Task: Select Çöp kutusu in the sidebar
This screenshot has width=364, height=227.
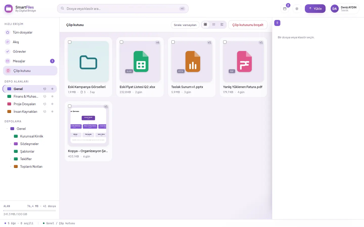Action: [x=30, y=71]
